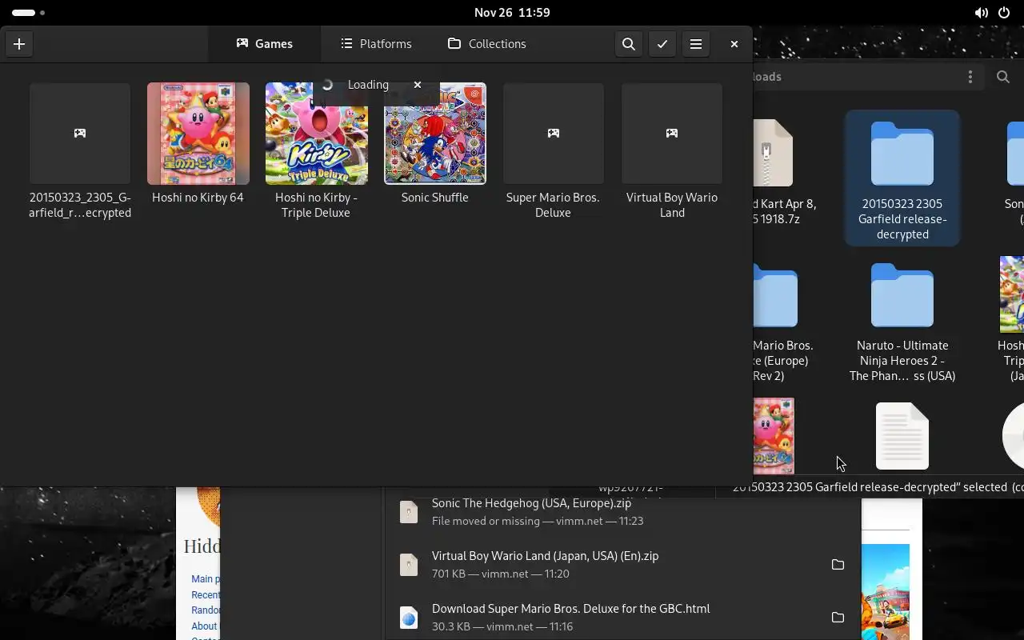1024x640 pixels.
Task: Show Virtual Boy Wario Land zip in folder
Action: click(x=838, y=565)
